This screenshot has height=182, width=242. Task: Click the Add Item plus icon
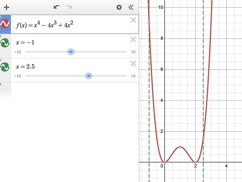[x=6, y=7]
